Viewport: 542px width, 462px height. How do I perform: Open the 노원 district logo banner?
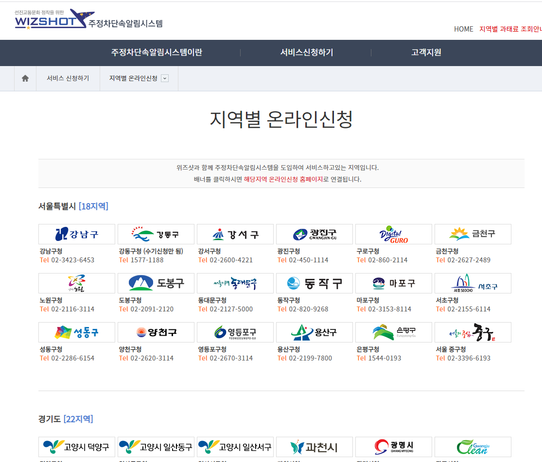[x=77, y=283]
